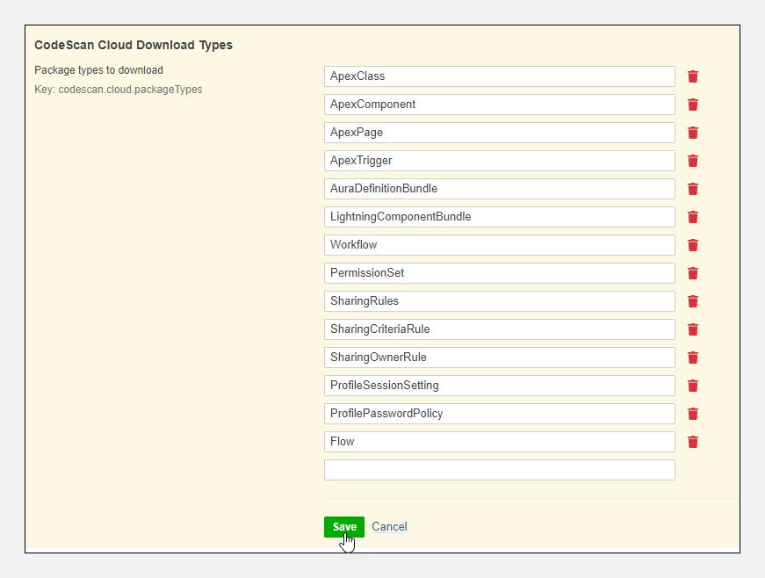Image resolution: width=765 pixels, height=578 pixels.
Task: Edit the ProfileSessionSetting input field
Action: point(499,386)
